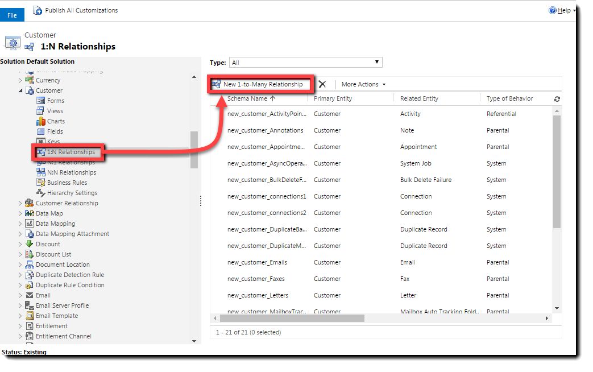Screen dimensions: 593x372
Task: Open the File menu
Action: (12, 15)
